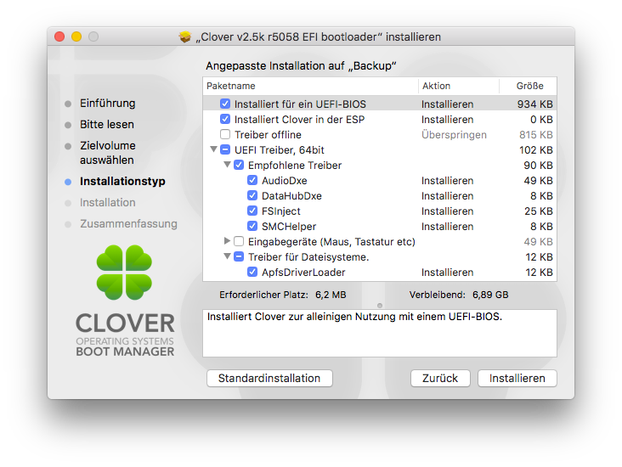Uncheck 'Installiert Clover in der ESP'

(225, 119)
